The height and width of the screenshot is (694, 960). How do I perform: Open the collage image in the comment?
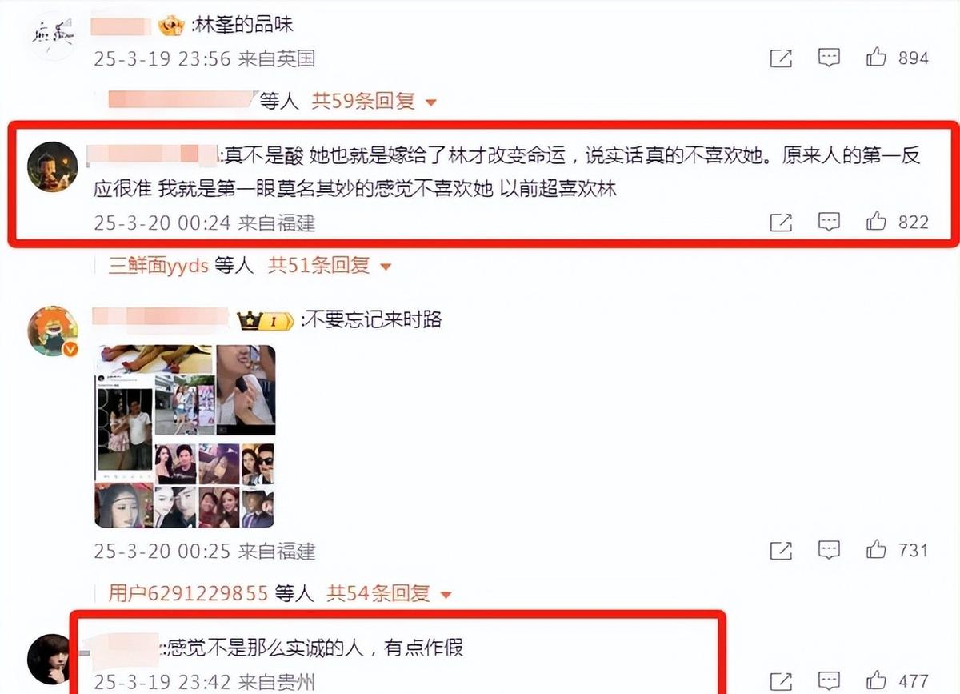[185, 437]
